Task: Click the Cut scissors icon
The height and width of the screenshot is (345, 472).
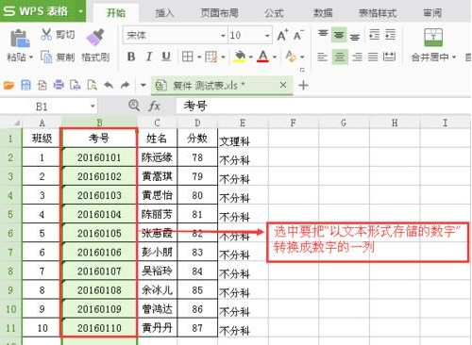Action: pyautogui.click(x=46, y=35)
